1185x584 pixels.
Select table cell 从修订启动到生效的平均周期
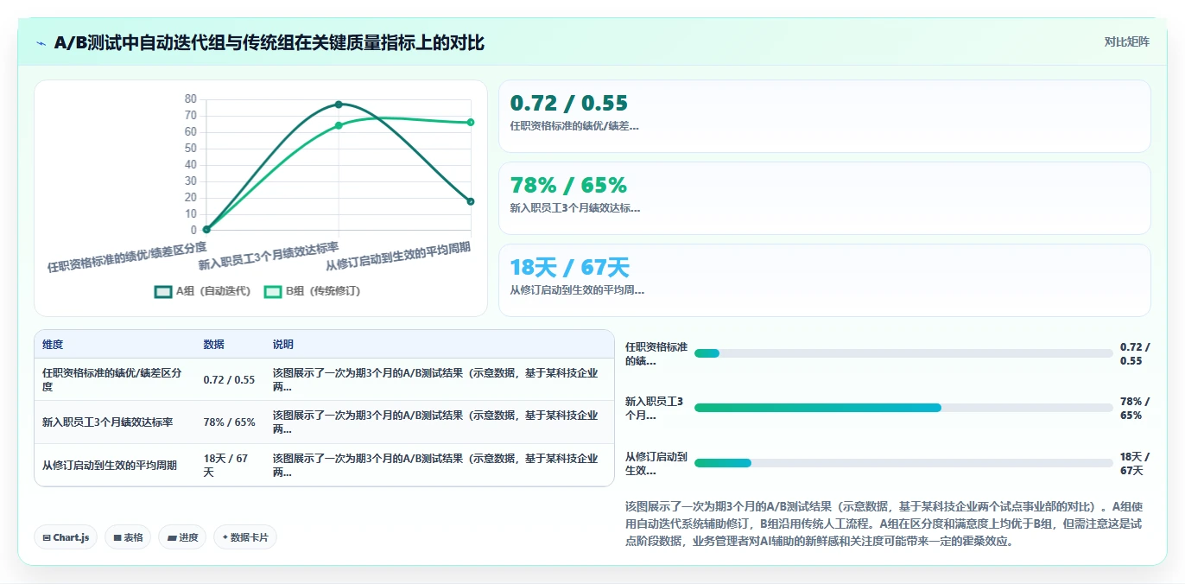(114, 465)
